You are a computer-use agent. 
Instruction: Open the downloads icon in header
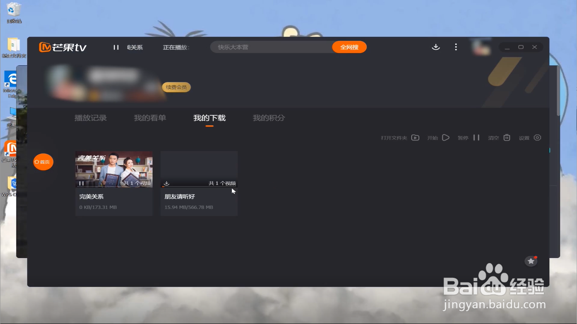436,47
